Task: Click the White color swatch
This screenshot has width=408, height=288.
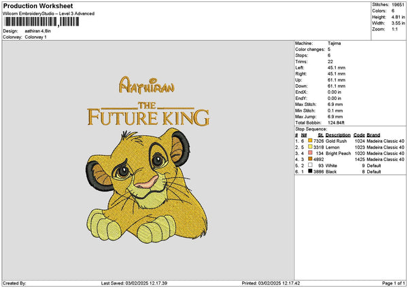Action: coord(310,165)
